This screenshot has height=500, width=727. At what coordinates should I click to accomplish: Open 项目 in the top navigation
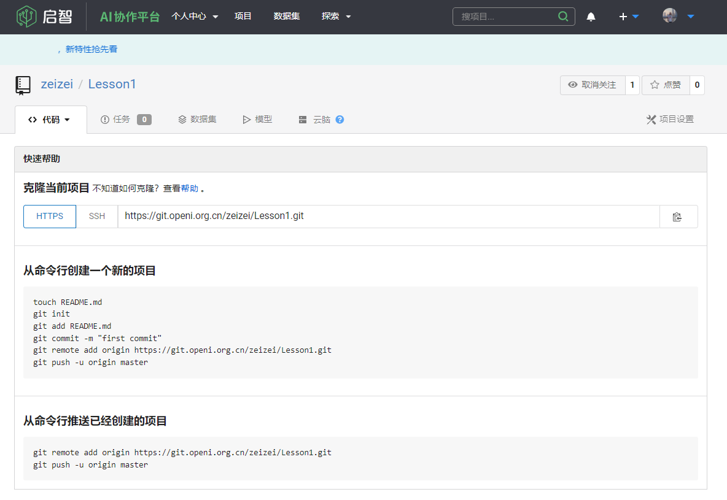243,16
